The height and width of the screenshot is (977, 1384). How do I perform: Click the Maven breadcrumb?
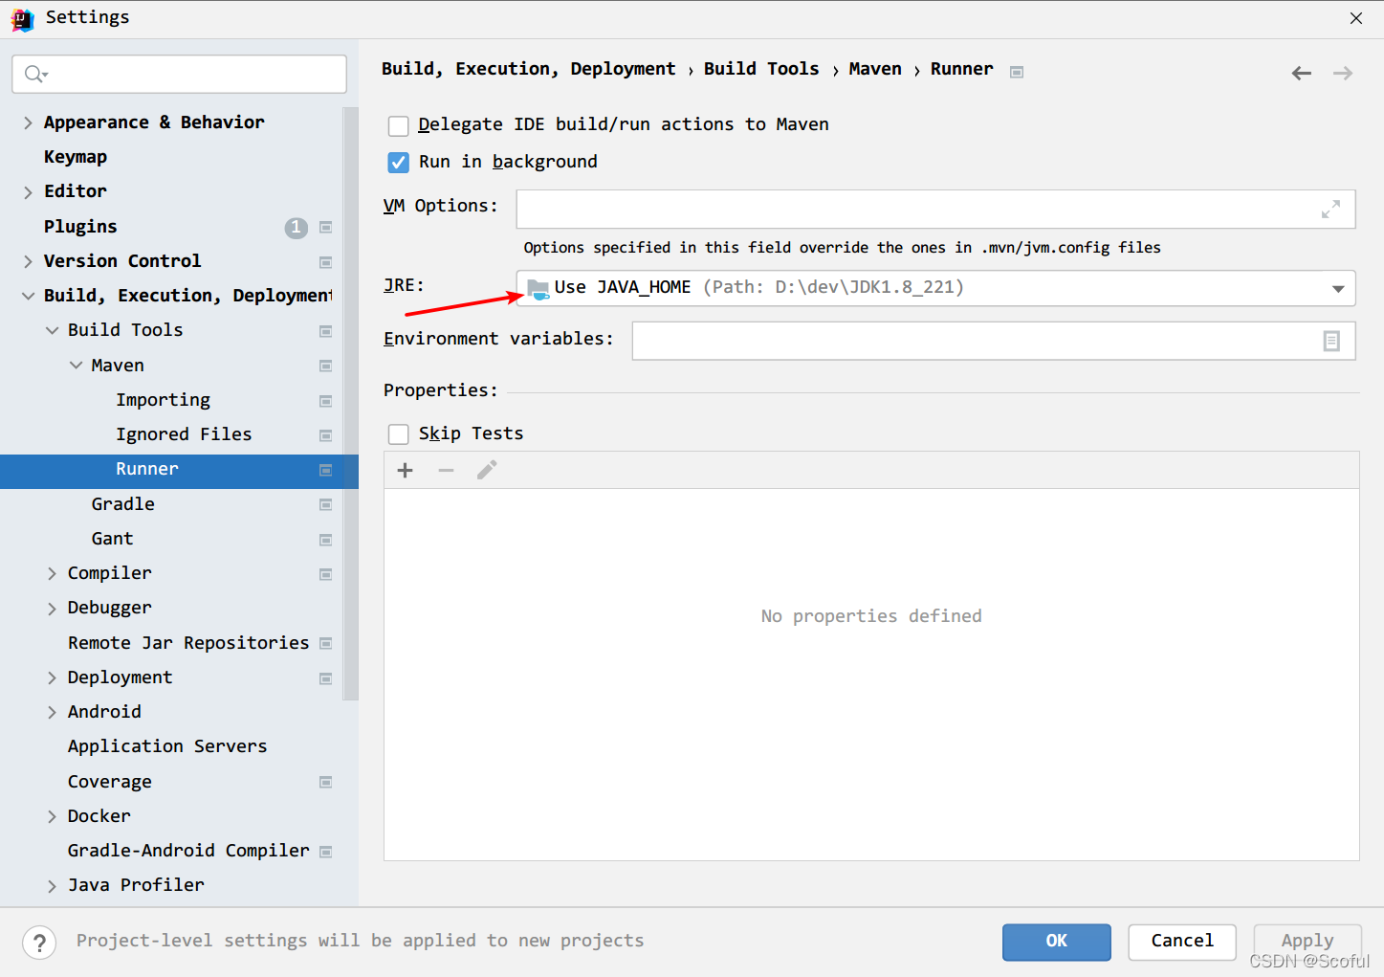(875, 69)
